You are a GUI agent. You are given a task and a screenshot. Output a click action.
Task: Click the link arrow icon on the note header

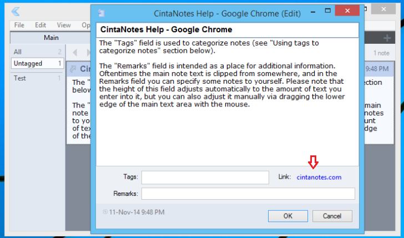(73, 69)
